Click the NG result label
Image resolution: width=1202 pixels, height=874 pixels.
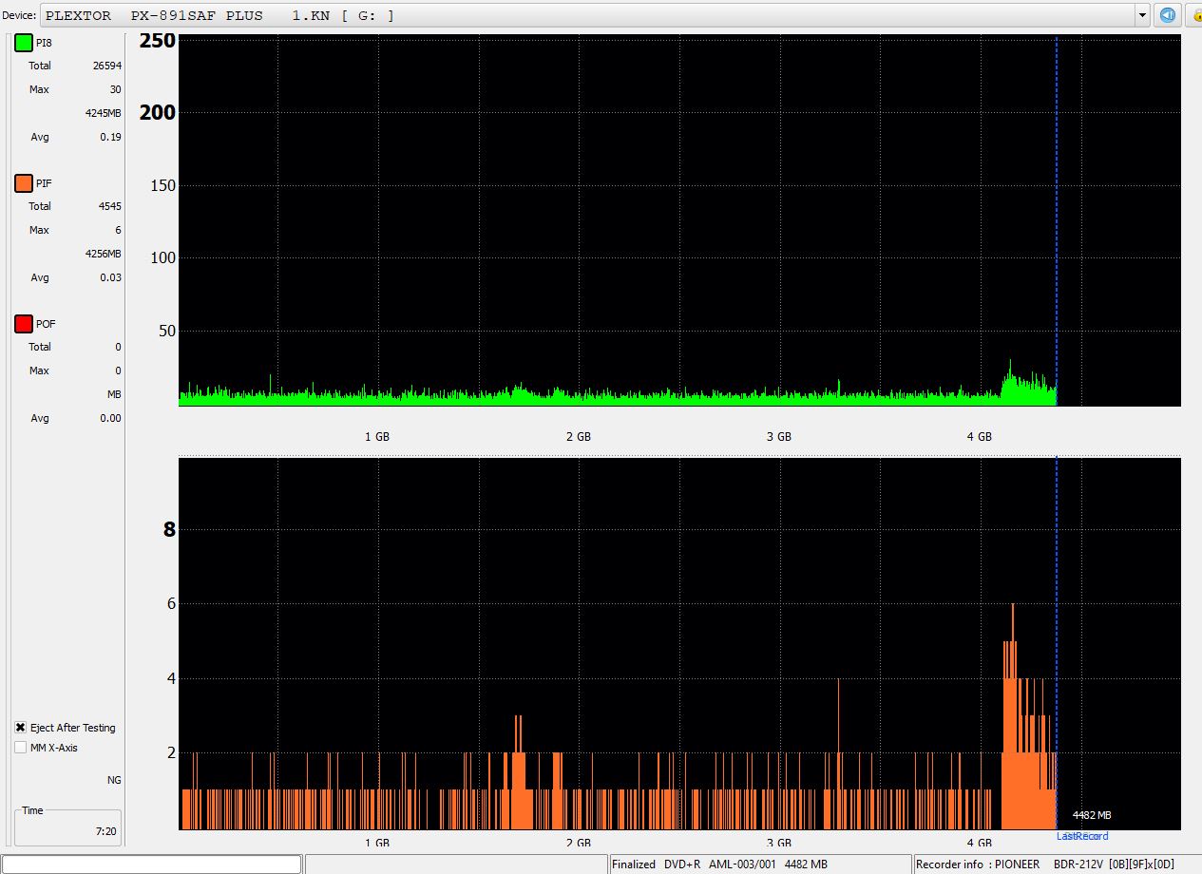click(114, 780)
